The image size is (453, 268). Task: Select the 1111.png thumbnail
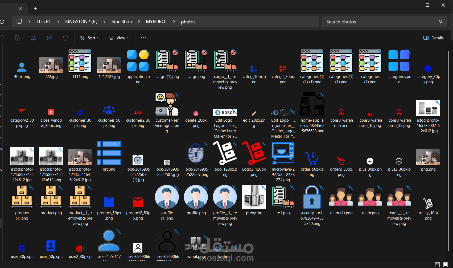tap(80, 61)
